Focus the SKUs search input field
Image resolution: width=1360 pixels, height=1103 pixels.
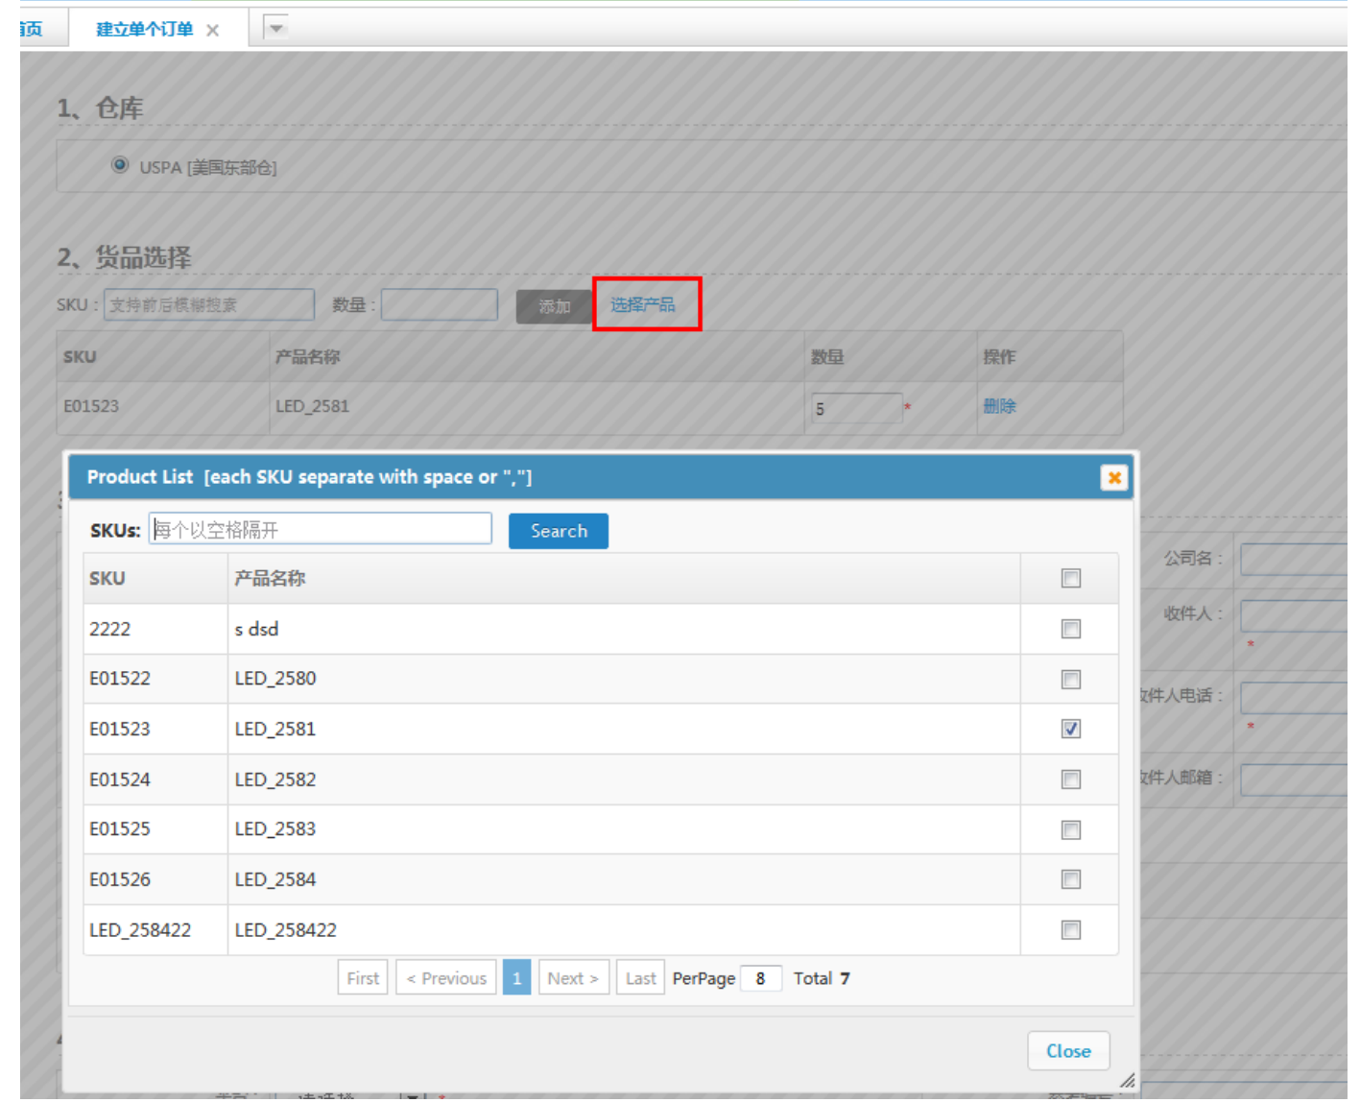[x=320, y=529]
